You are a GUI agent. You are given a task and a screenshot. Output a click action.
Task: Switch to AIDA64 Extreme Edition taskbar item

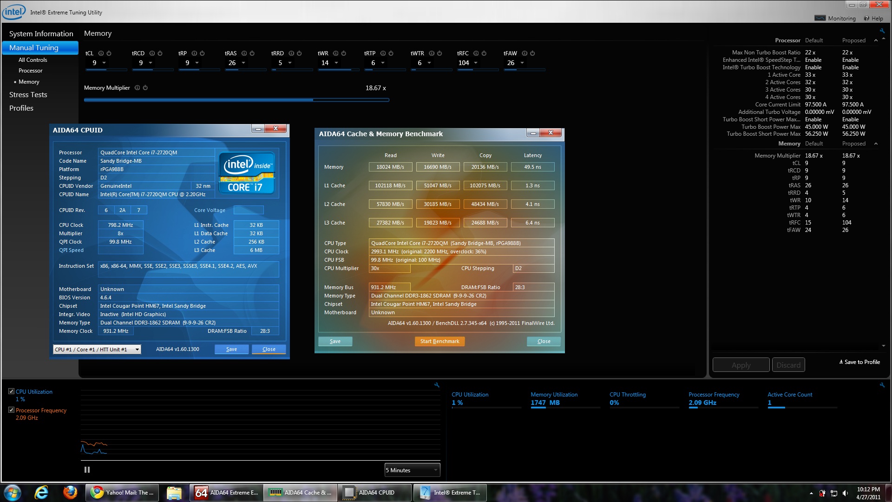[226, 493]
